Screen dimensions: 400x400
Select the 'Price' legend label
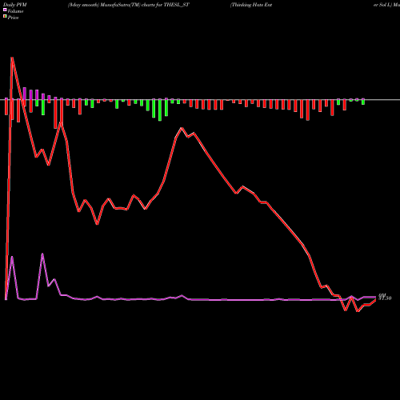click(13, 18)
